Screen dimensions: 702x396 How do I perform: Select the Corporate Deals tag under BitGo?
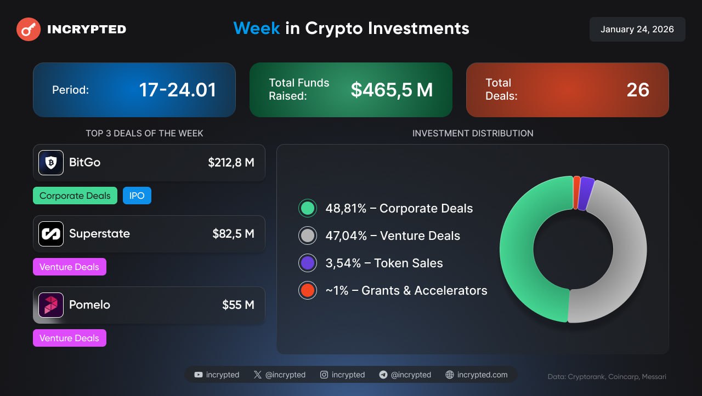[75, 196]
